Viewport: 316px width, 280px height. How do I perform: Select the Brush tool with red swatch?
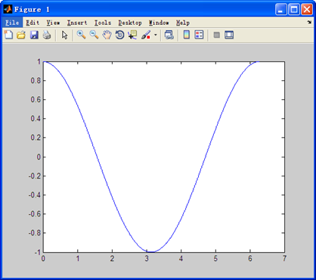(146, 35)
